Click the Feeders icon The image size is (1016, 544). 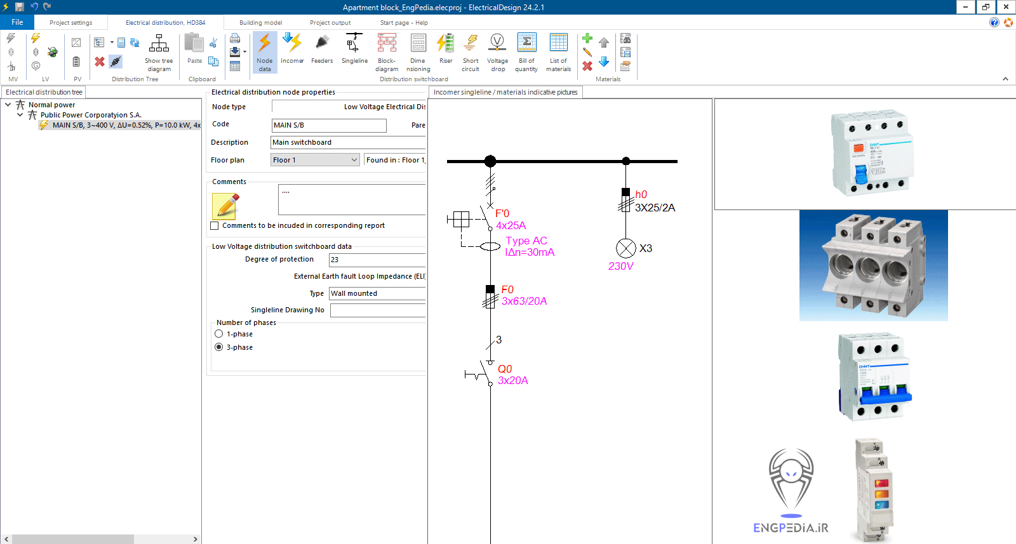point(322,50)
